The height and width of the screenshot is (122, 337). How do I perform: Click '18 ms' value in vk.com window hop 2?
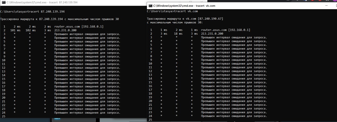(178, 34)
